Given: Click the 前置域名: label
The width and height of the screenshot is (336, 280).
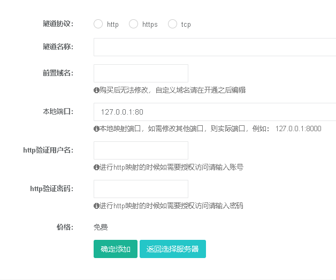Looking at the screenshot, I should (x=58, y=73).
